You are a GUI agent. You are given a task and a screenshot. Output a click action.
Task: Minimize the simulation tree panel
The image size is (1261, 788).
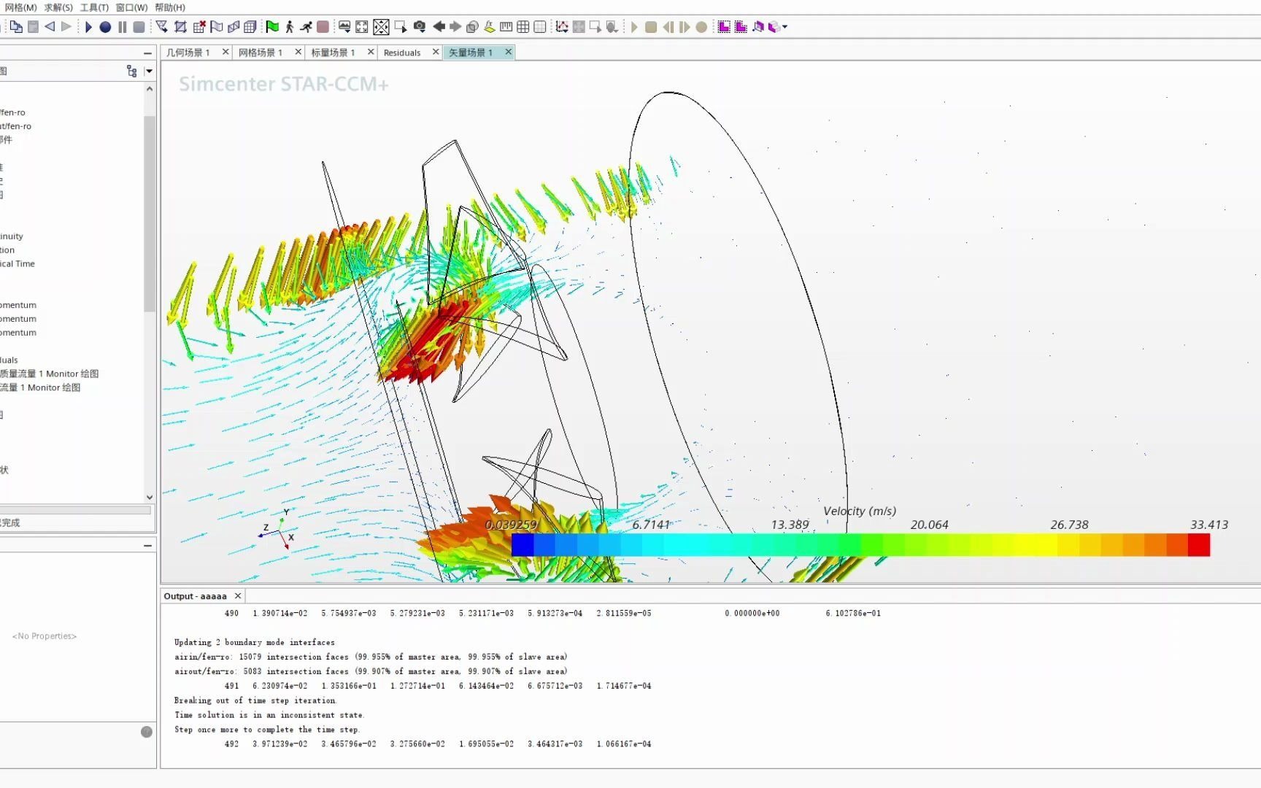coord(147,53)
